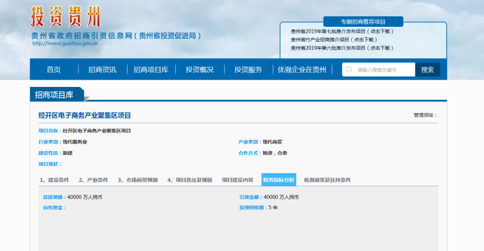Open the 首页 nav item

tap(54, 70)
